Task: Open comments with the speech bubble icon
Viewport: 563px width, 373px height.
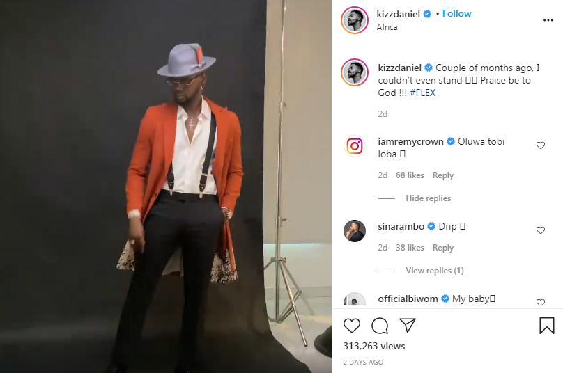Action: (x=380, y=326)
